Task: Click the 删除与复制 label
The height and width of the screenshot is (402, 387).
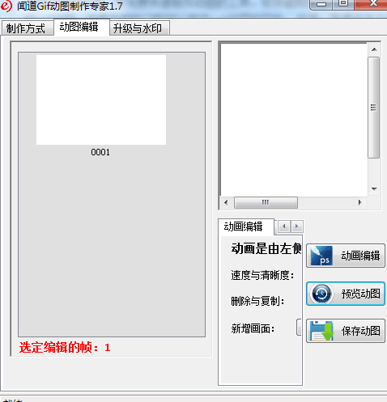Action: (x=257, y=301)
